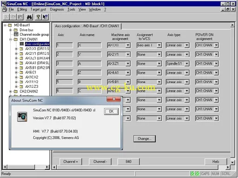The image size is (238, 178).
Task: Activate context help arrow icon
Action: [x=45, y=17]
